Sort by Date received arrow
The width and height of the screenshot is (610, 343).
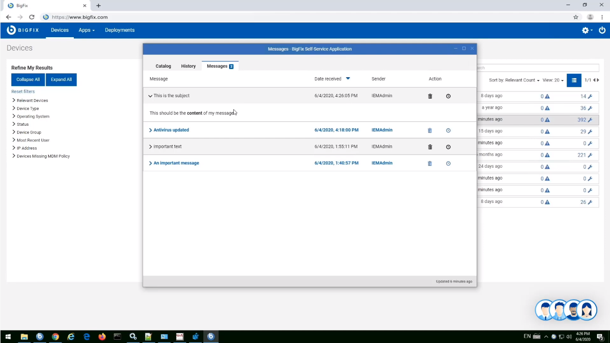point(348,79)
